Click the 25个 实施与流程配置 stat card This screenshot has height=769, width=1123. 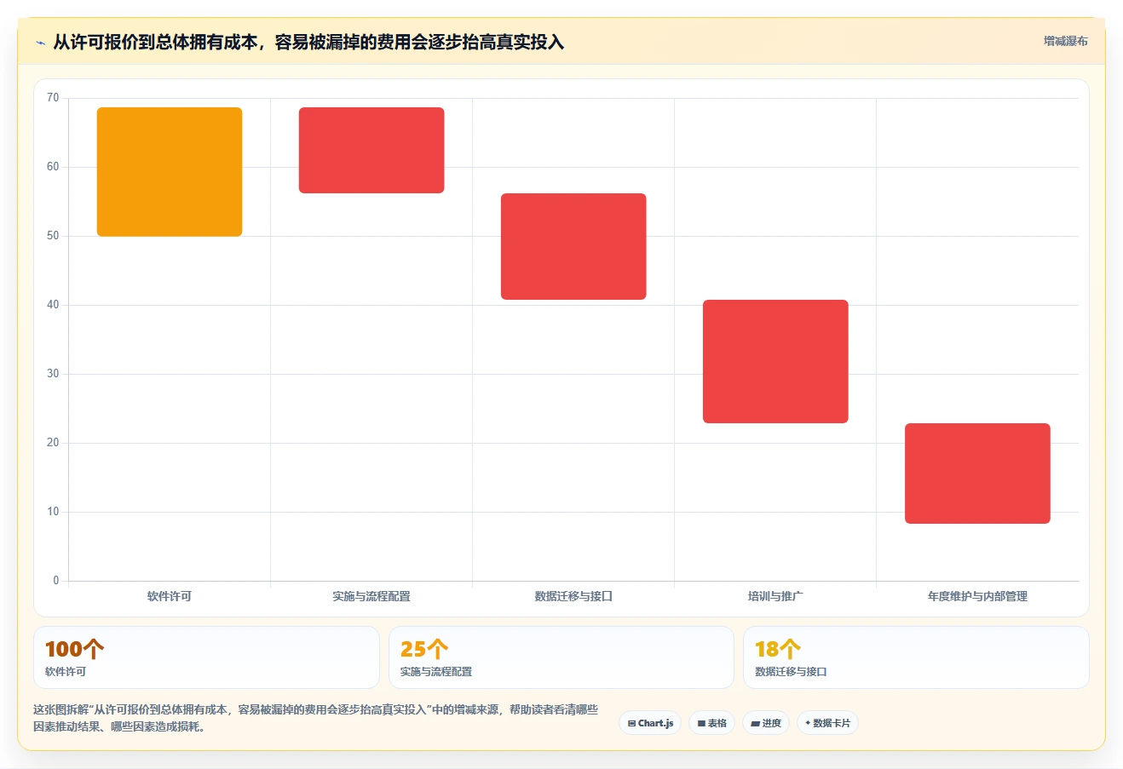coord(561,657)
